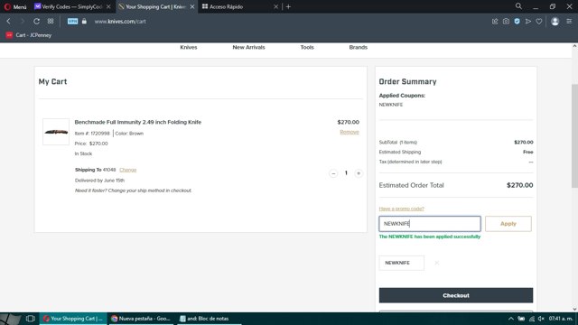Open the ad blocker shield icon
Screen dimensions: 578x325
point(517,22)
